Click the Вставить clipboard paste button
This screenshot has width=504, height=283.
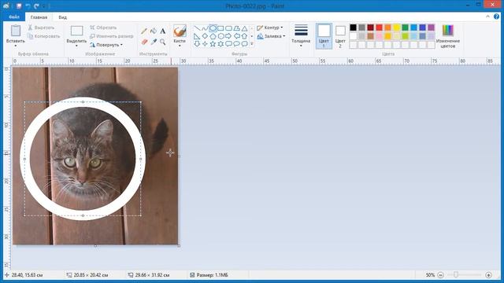click(x=16, y=33)
